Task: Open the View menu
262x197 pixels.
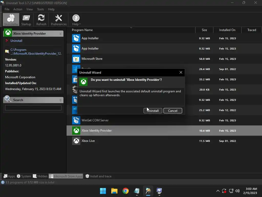Action: point(30,9)
